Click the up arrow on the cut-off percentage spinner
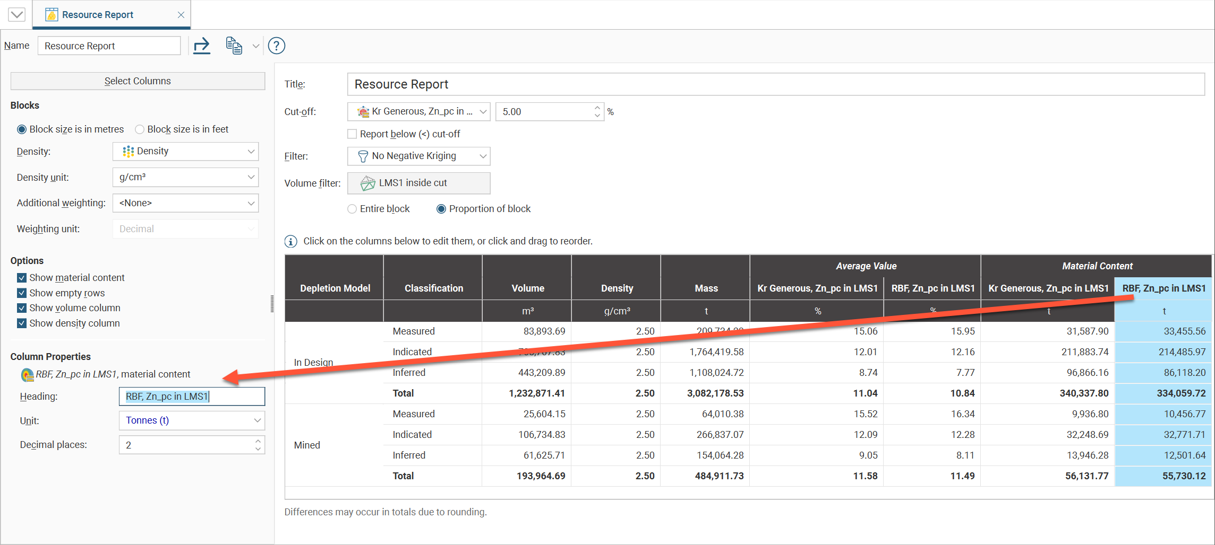 tap(596, 108)
